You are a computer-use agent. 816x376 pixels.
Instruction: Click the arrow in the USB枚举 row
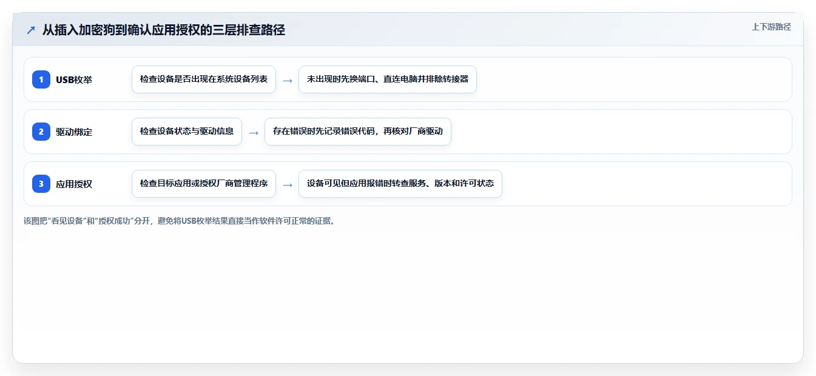pos(288,80)
